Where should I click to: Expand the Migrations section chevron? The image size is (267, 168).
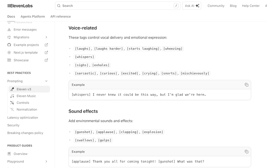coord(47,37)
